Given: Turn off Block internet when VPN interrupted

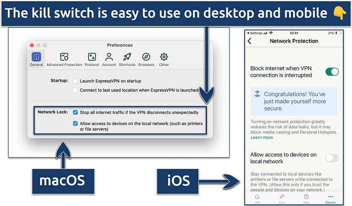Looking at the screenshot, I should pos(331,72).
